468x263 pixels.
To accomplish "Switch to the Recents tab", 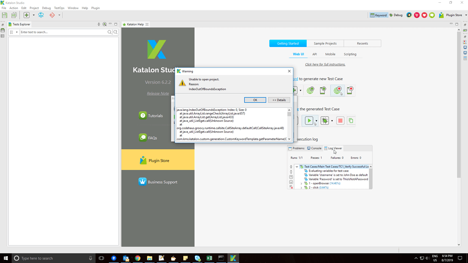I will click(362, 43).
